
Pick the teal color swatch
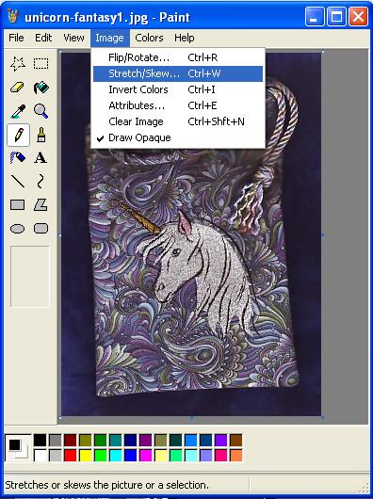tap(116, 441)
